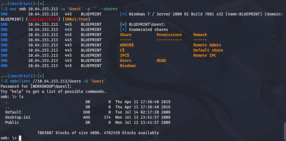Click the cursor at the bottom smb prompt
The height and width of the screenshot is (141, 286).
[x=20, y=138]
